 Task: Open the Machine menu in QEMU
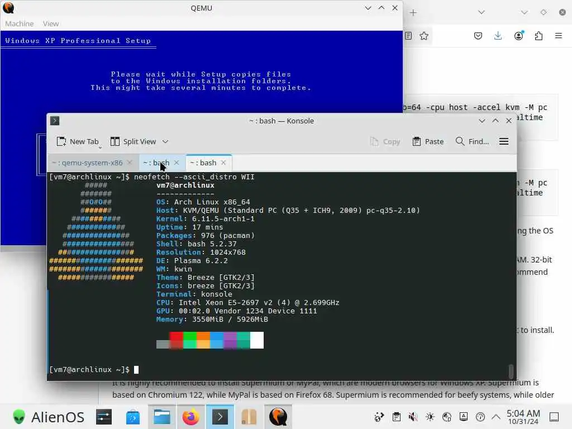click(20, 23)
